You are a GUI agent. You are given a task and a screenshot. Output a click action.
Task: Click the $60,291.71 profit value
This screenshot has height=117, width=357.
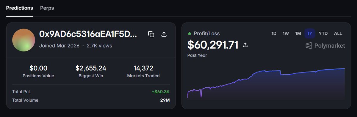213,45
